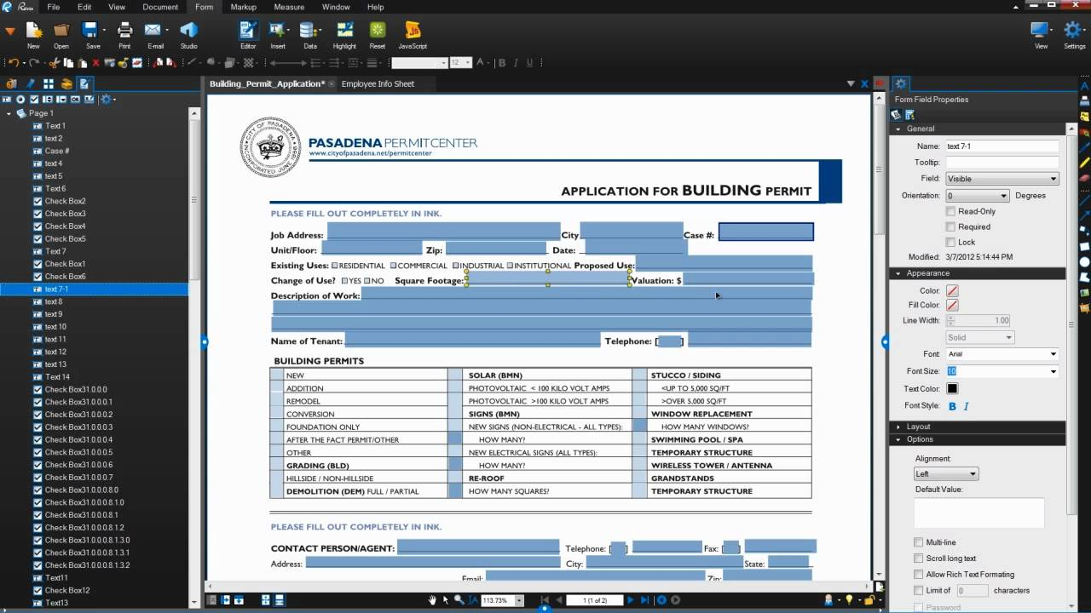Click the Settings gear icon
Screen dimensions: 1091x613
(x=1074, y=34)
